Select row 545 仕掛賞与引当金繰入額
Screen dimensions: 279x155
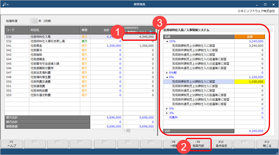pyautogui.click(x=80, y=64)
